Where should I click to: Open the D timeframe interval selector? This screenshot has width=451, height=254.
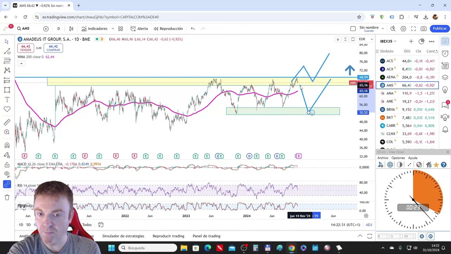[58, 29]
